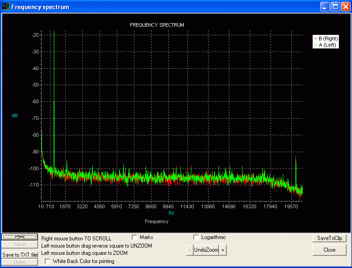This screenshot has height=268, width=352.
Task: Click the Hz axis unit label
Action: click(171, 213)
